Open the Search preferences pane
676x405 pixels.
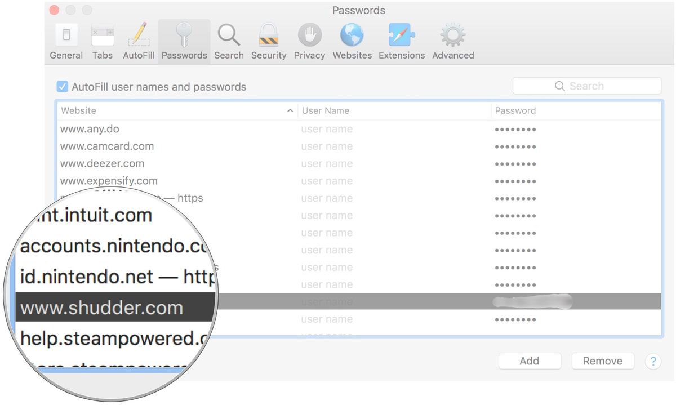229,40
